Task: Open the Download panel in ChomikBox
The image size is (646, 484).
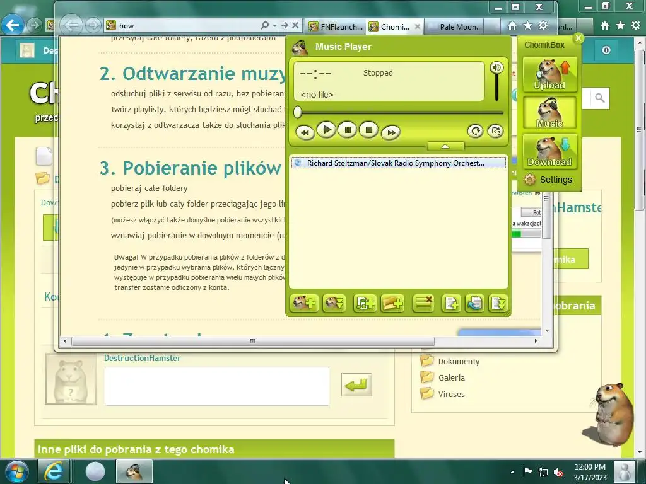Action: pos(549,151)
